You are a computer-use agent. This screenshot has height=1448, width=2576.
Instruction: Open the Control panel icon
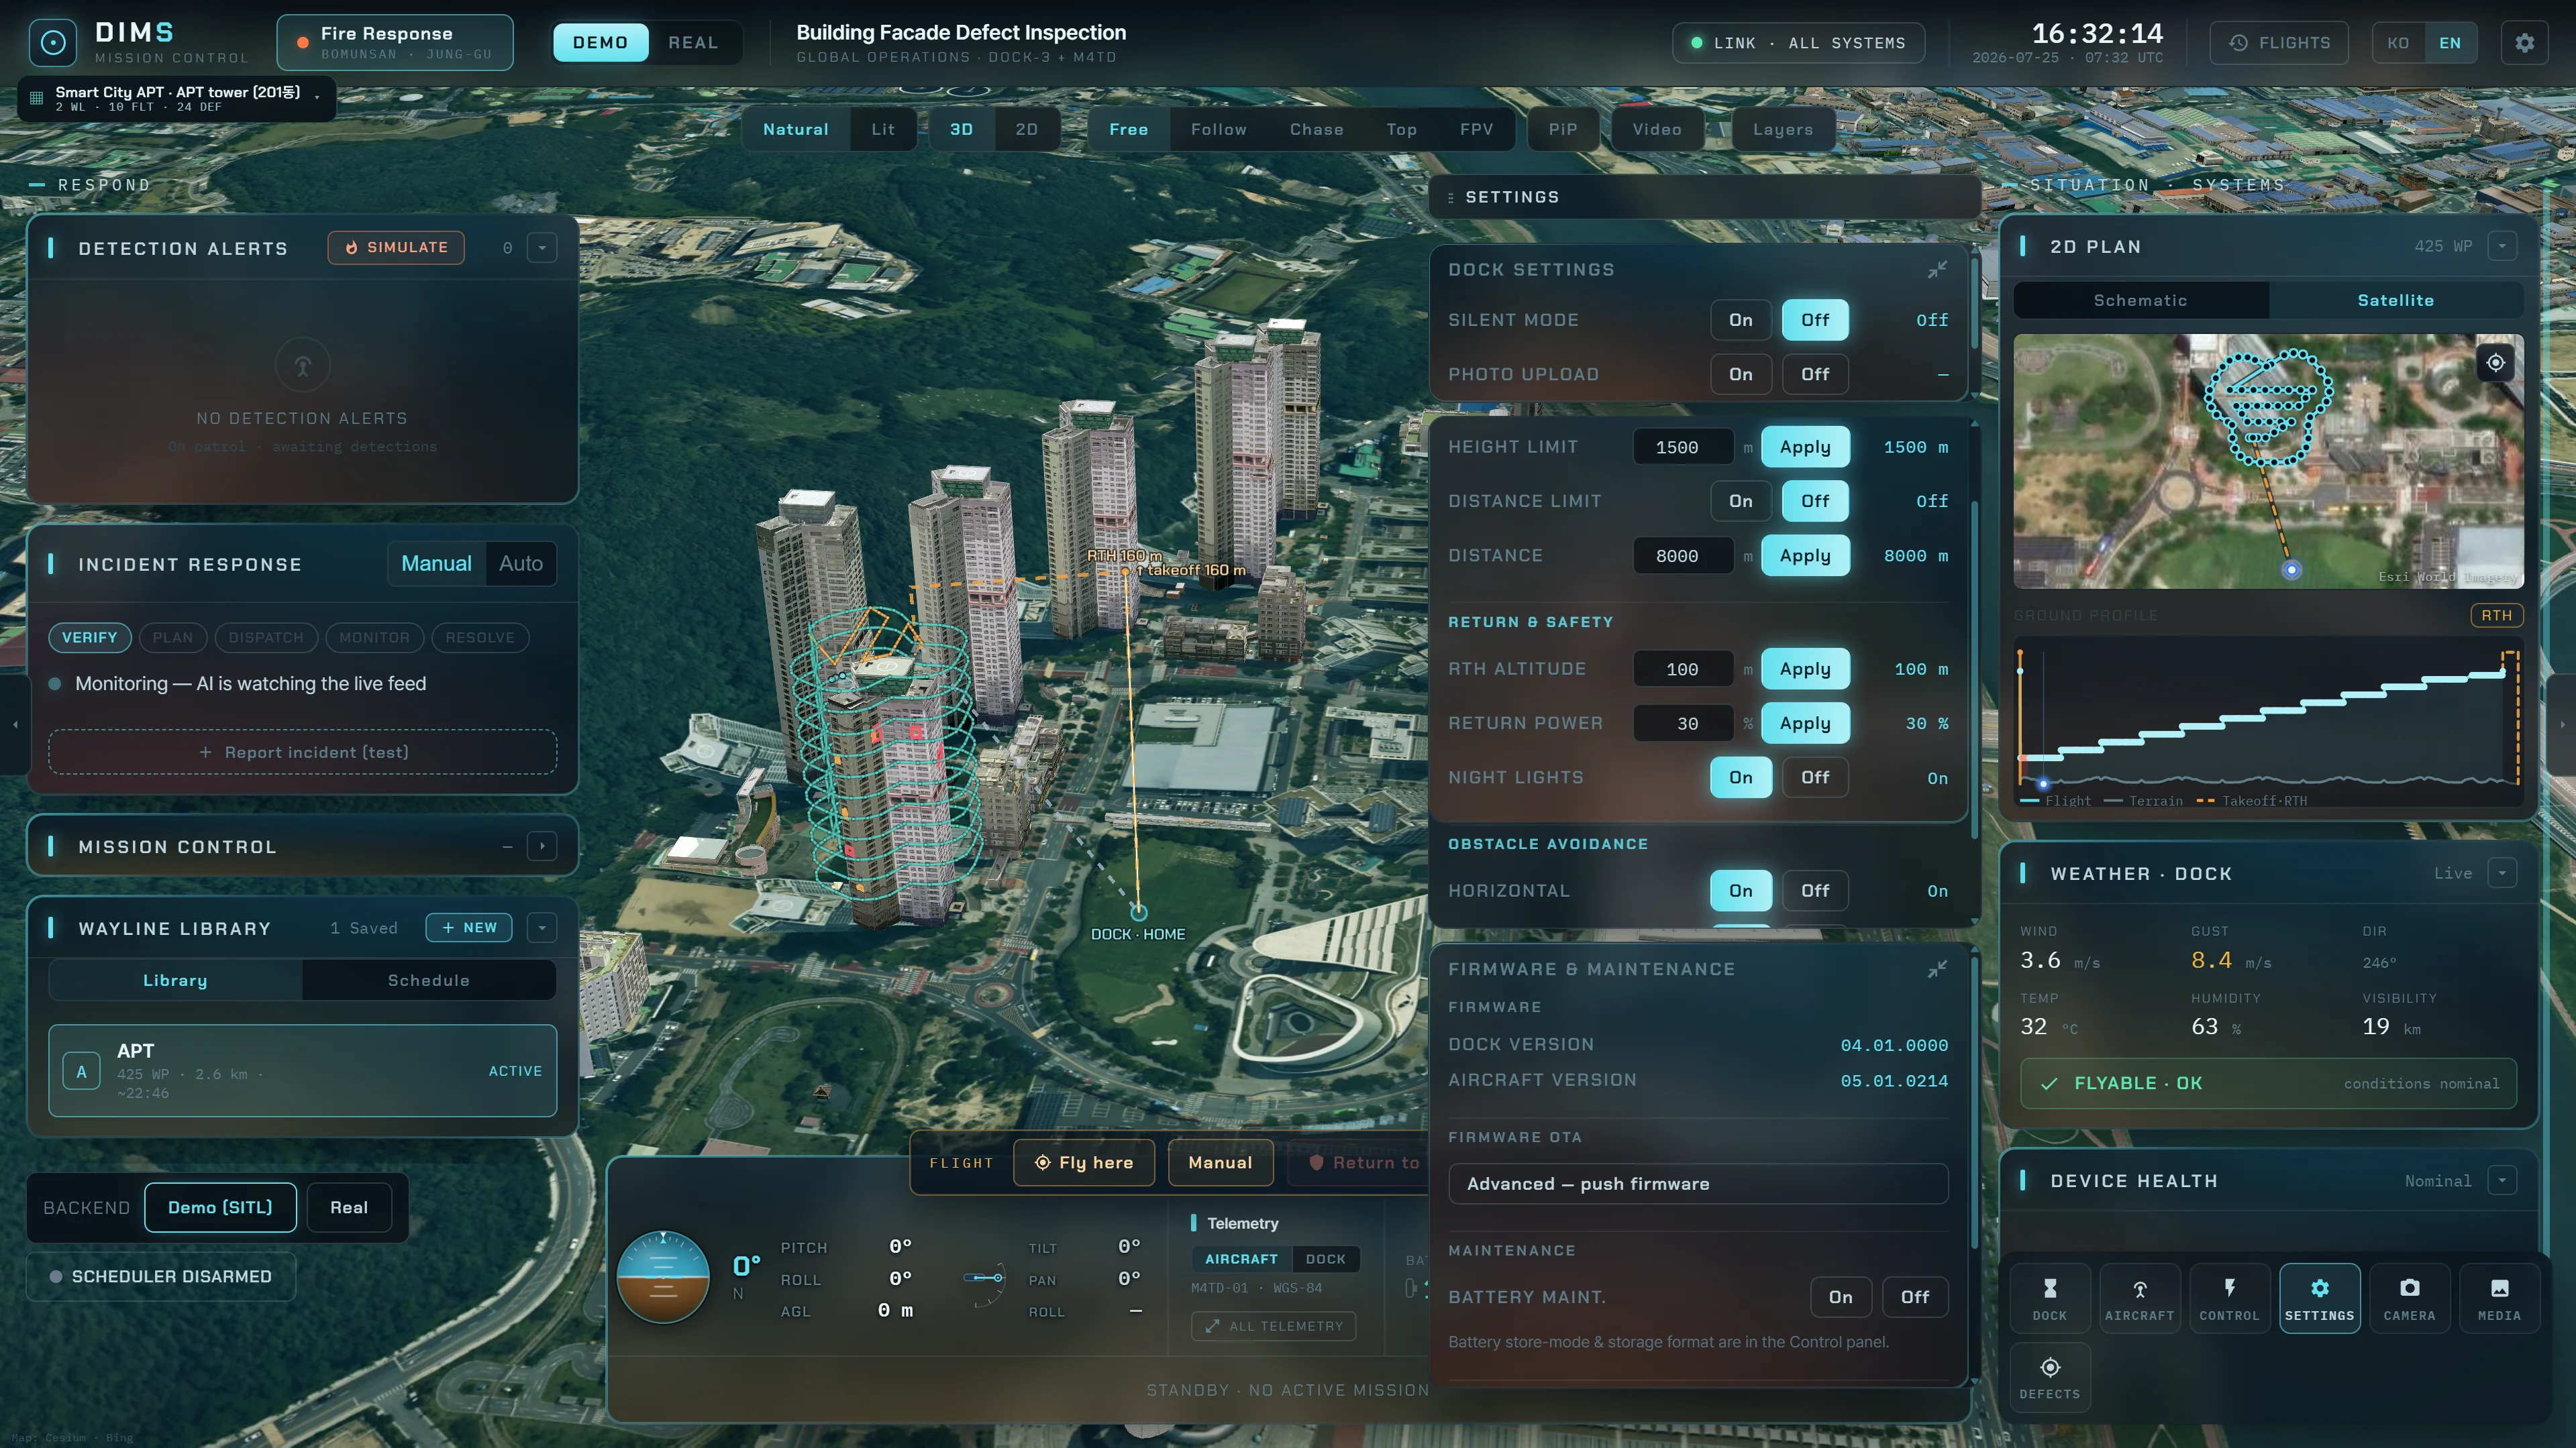pyautogui.click(x=2229, y=1298)
